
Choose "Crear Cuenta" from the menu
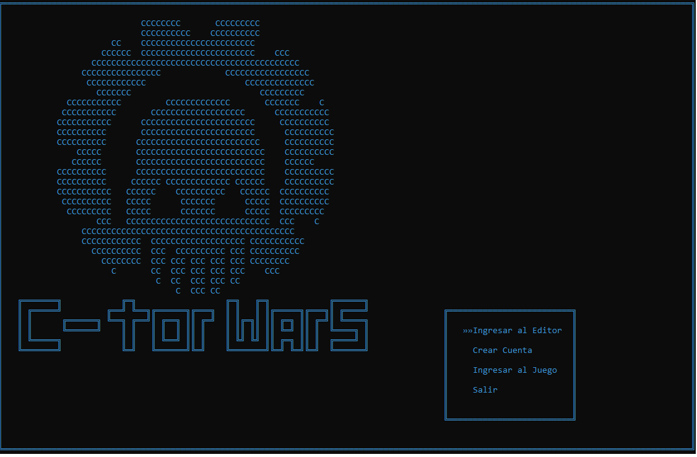pyautogui.click(x=502, y=350)
